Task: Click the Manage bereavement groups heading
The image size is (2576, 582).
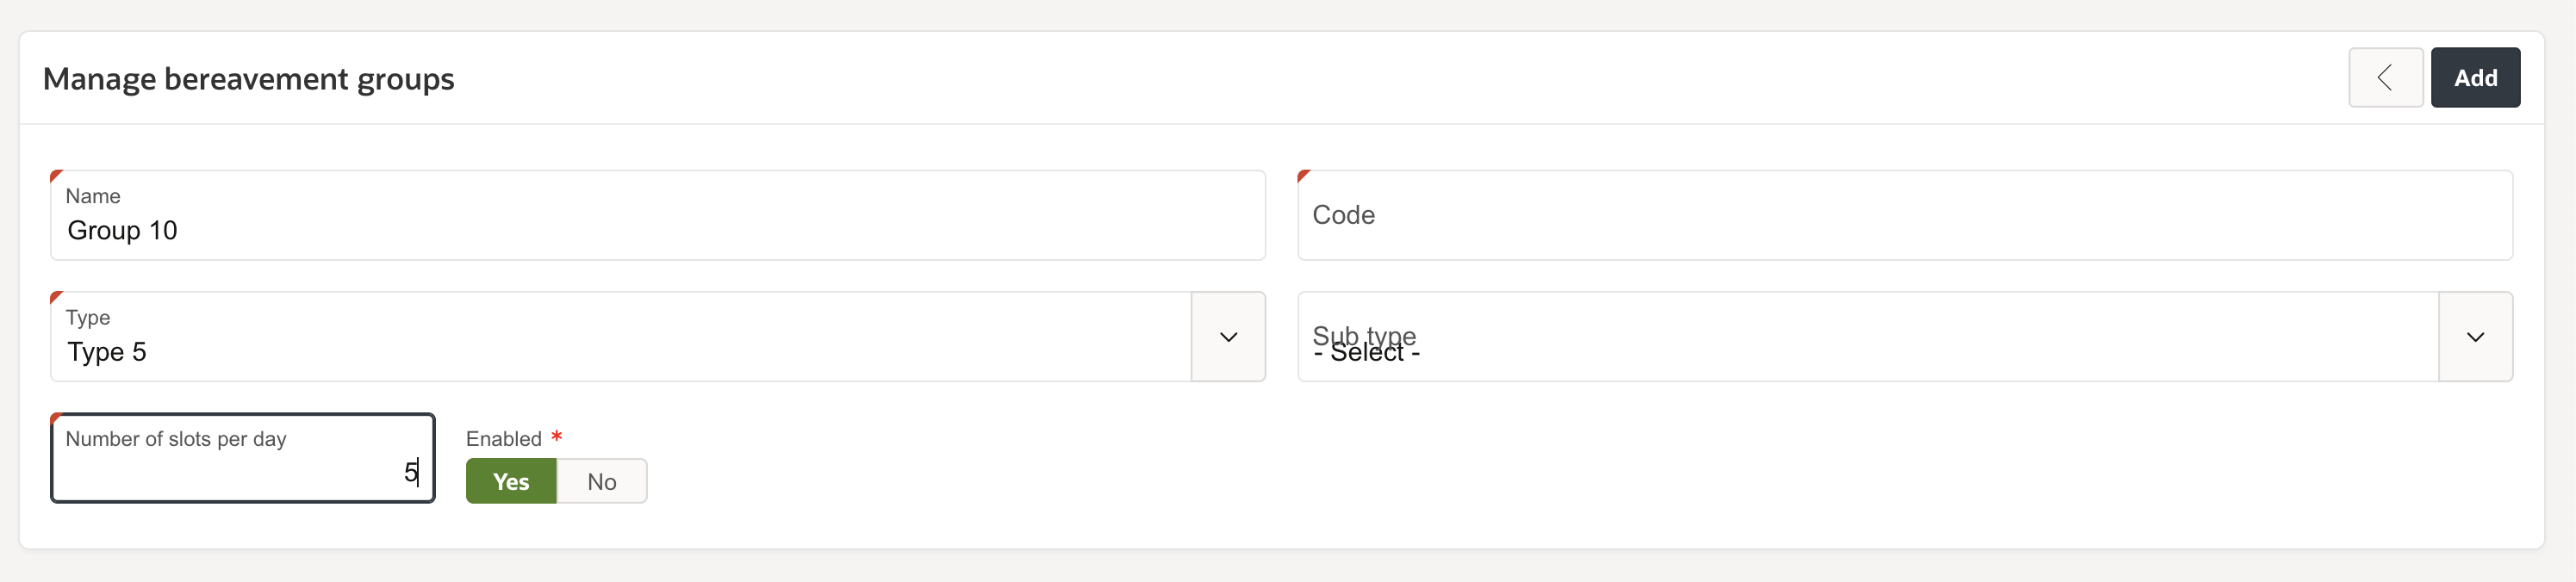Action: [x=248, y=79]
